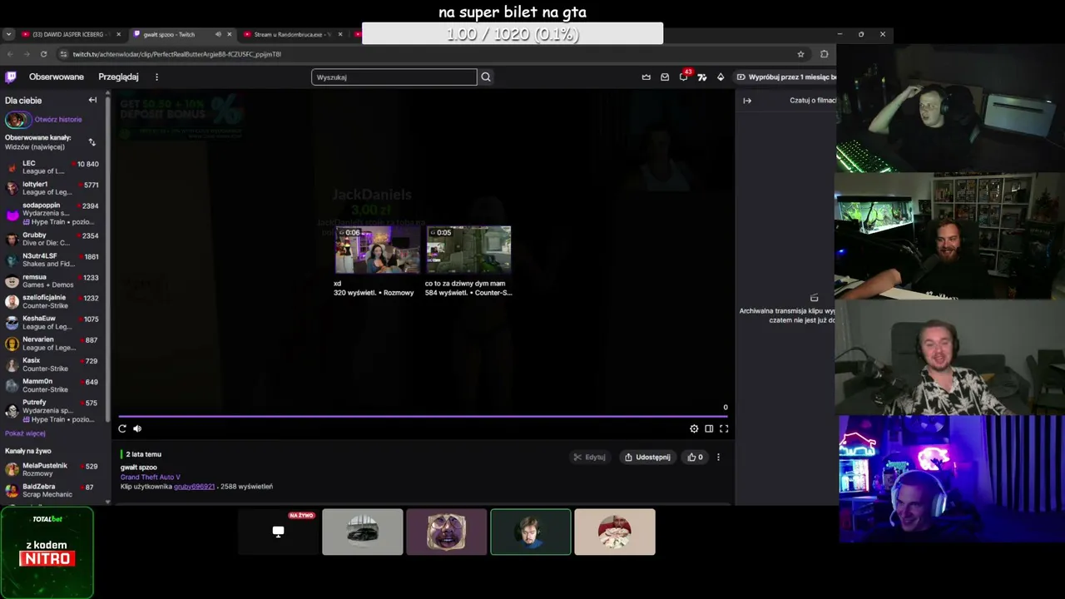This screenshot has width=1065, height=599.
Task: Open browser tab search dropdown
Action: [8, 34]
